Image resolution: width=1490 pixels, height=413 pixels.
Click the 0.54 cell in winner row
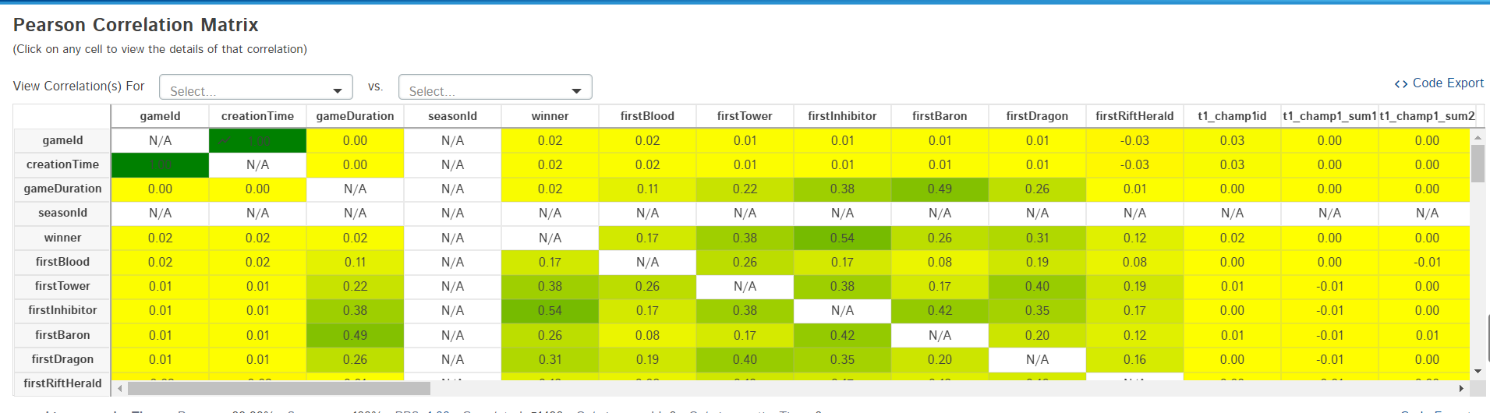coord(842,238)
